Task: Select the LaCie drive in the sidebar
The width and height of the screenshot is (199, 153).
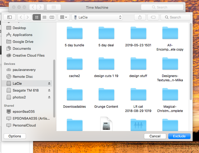Action: (x=27, y=83)
